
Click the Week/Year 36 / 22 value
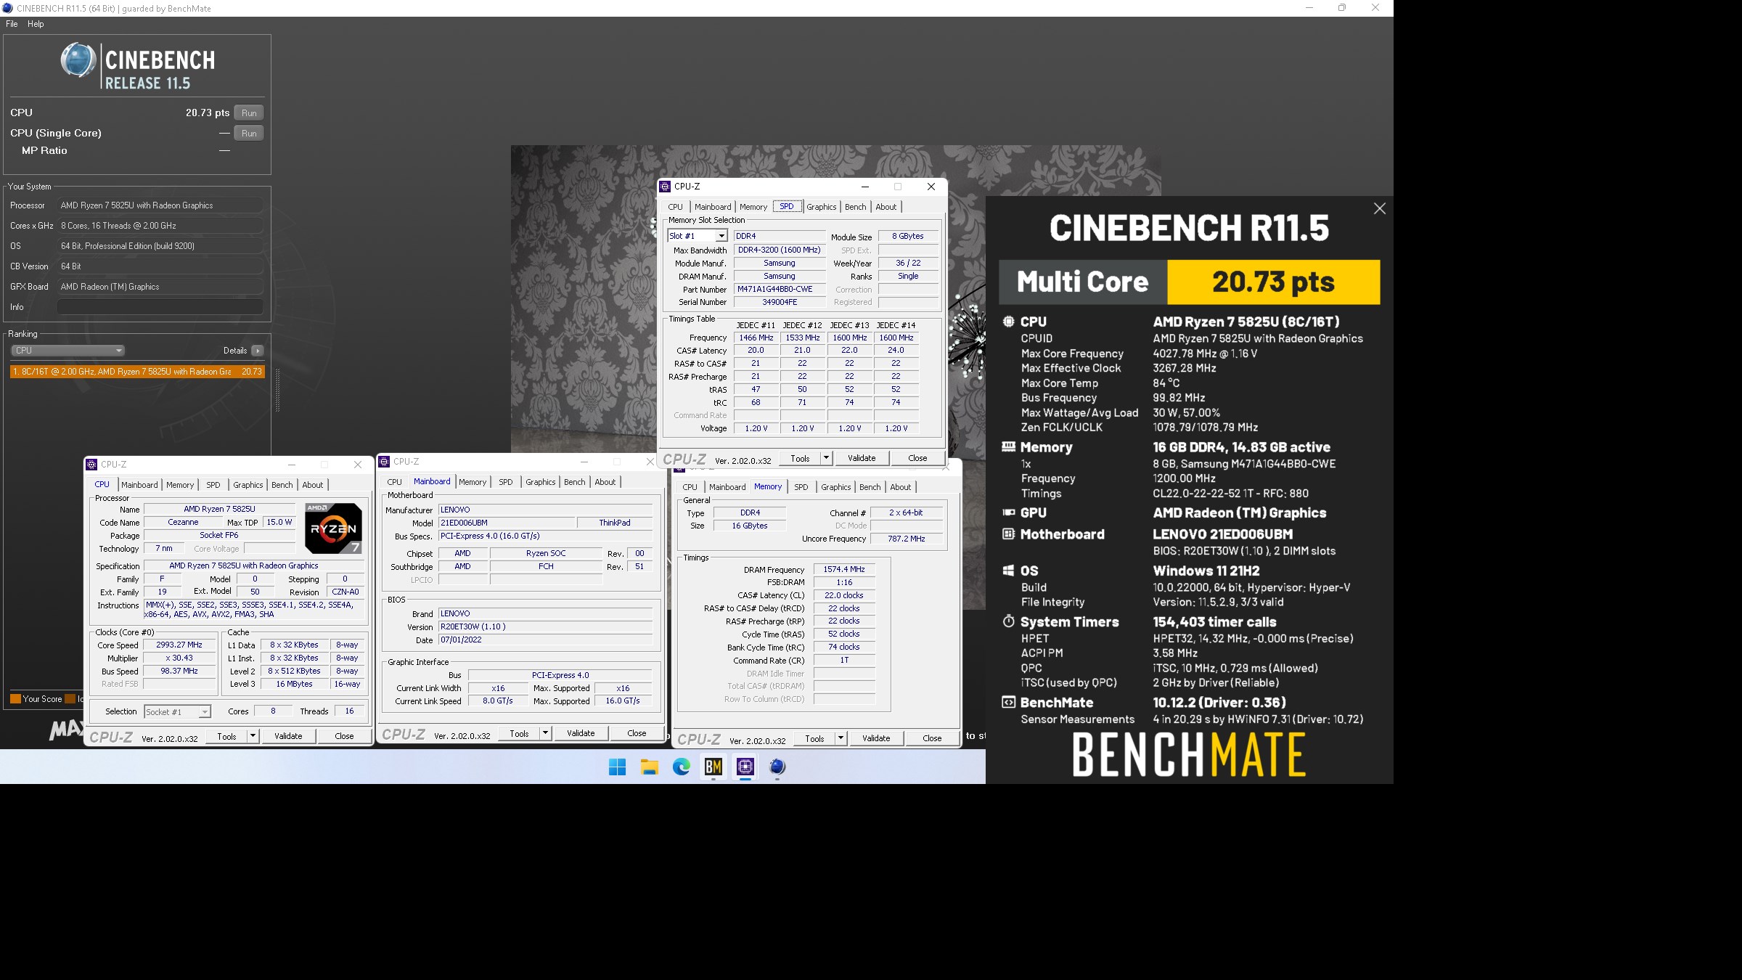[x=908, y=263]
